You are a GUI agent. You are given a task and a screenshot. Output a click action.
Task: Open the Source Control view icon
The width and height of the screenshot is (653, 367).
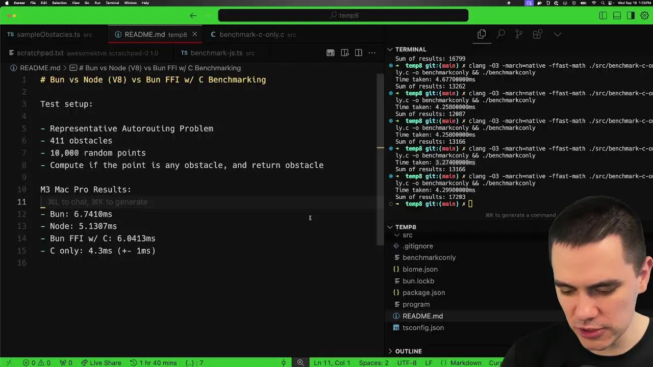(519, 34)
